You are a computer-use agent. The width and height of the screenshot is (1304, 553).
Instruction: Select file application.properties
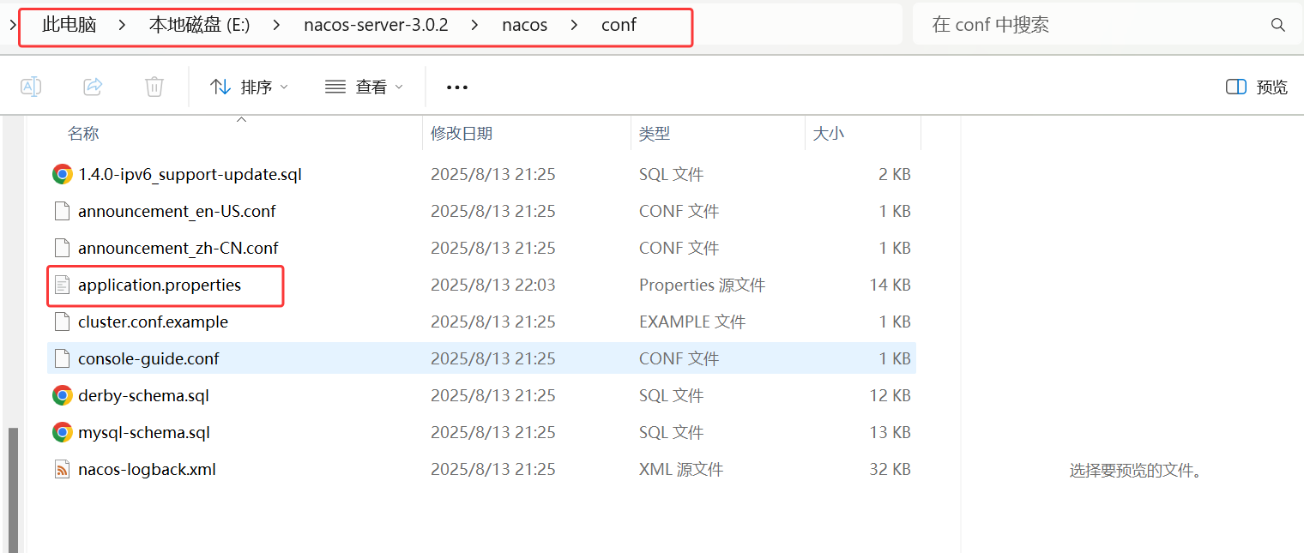tap(160, 285)
